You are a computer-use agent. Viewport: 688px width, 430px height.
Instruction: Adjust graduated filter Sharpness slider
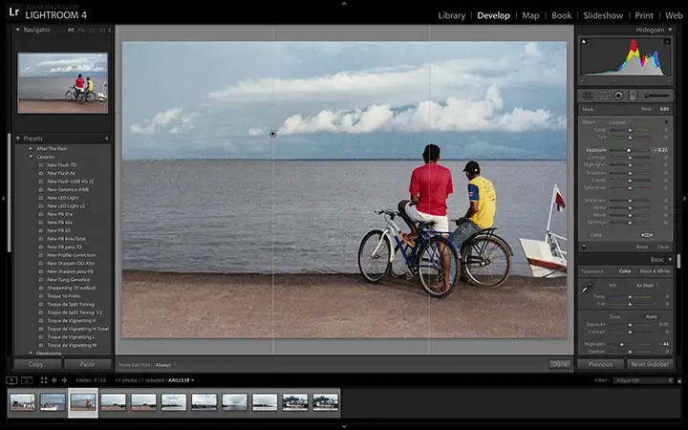[x=630, y=201]
